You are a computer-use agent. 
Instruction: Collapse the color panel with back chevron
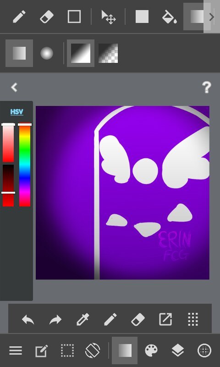(x=14, y=88)
